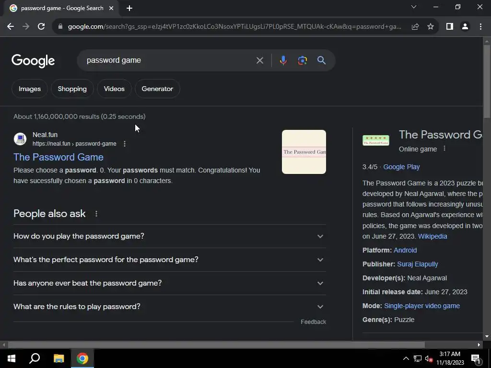Open network status tray icon
Viewport: 491px width, 368px height.
418,358
